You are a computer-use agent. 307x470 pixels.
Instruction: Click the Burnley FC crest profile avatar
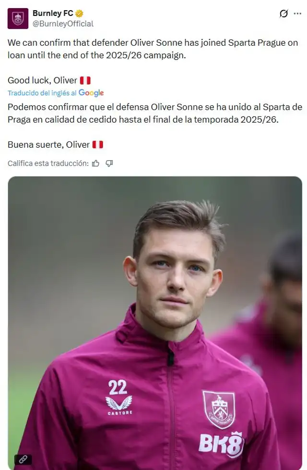click(18, 18)
